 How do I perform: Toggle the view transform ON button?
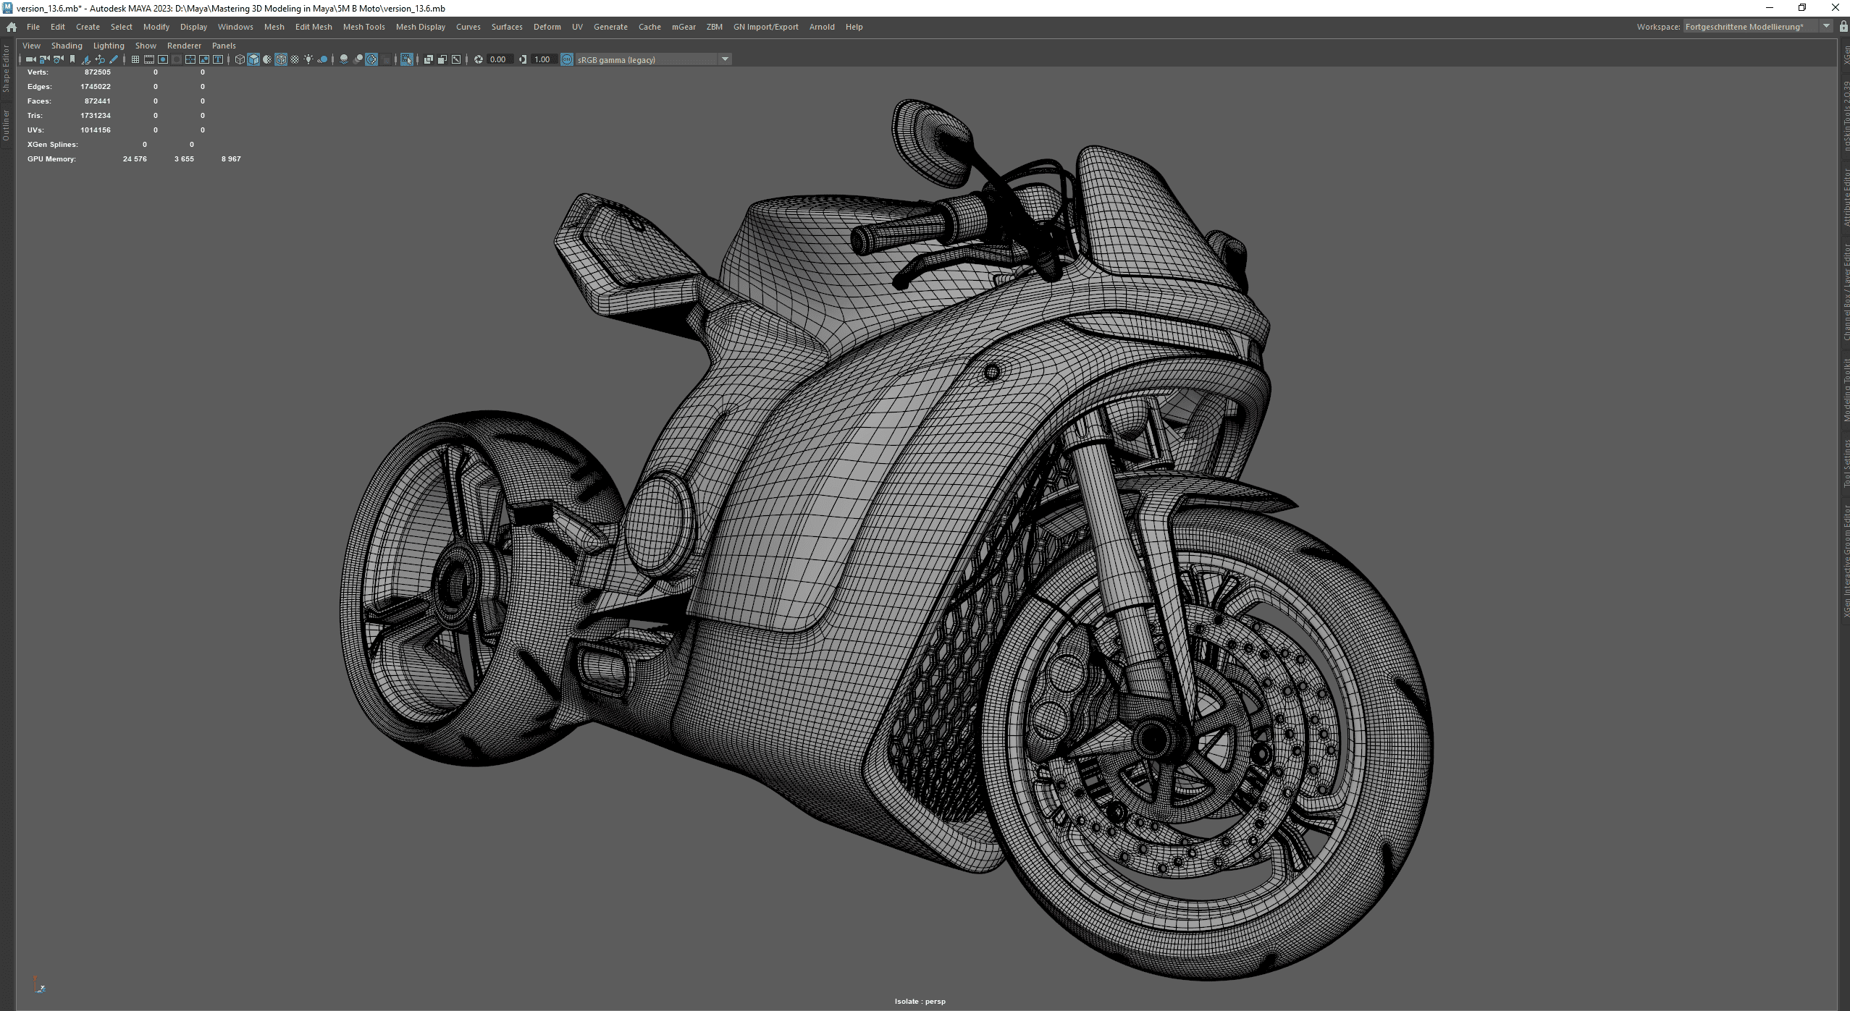(567, 59)
